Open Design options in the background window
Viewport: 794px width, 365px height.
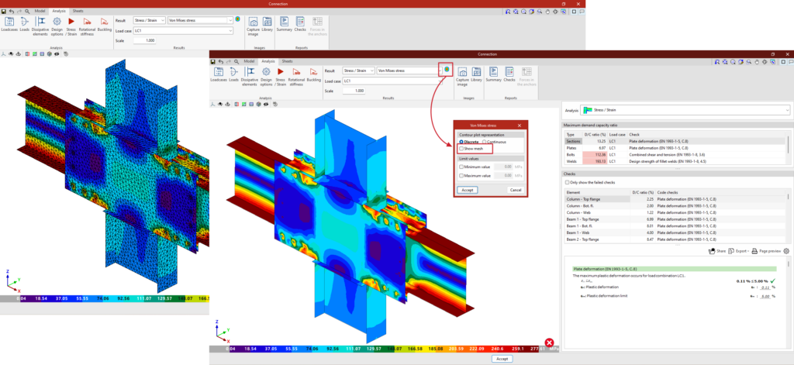tap(57, 26)
